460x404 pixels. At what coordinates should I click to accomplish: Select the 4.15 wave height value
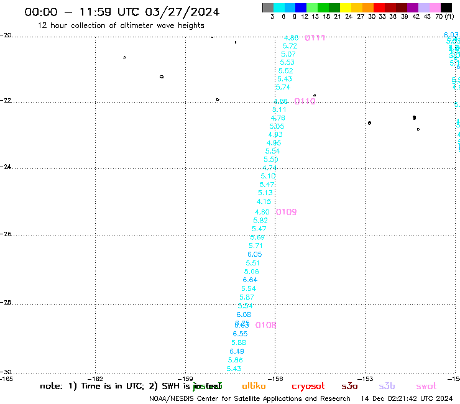pyautogui.click(x=264, y=201)
